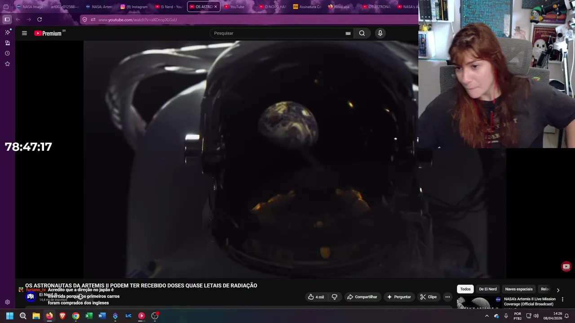Open the LrC Lightroom Classic taskbar icon

(128, 316)
